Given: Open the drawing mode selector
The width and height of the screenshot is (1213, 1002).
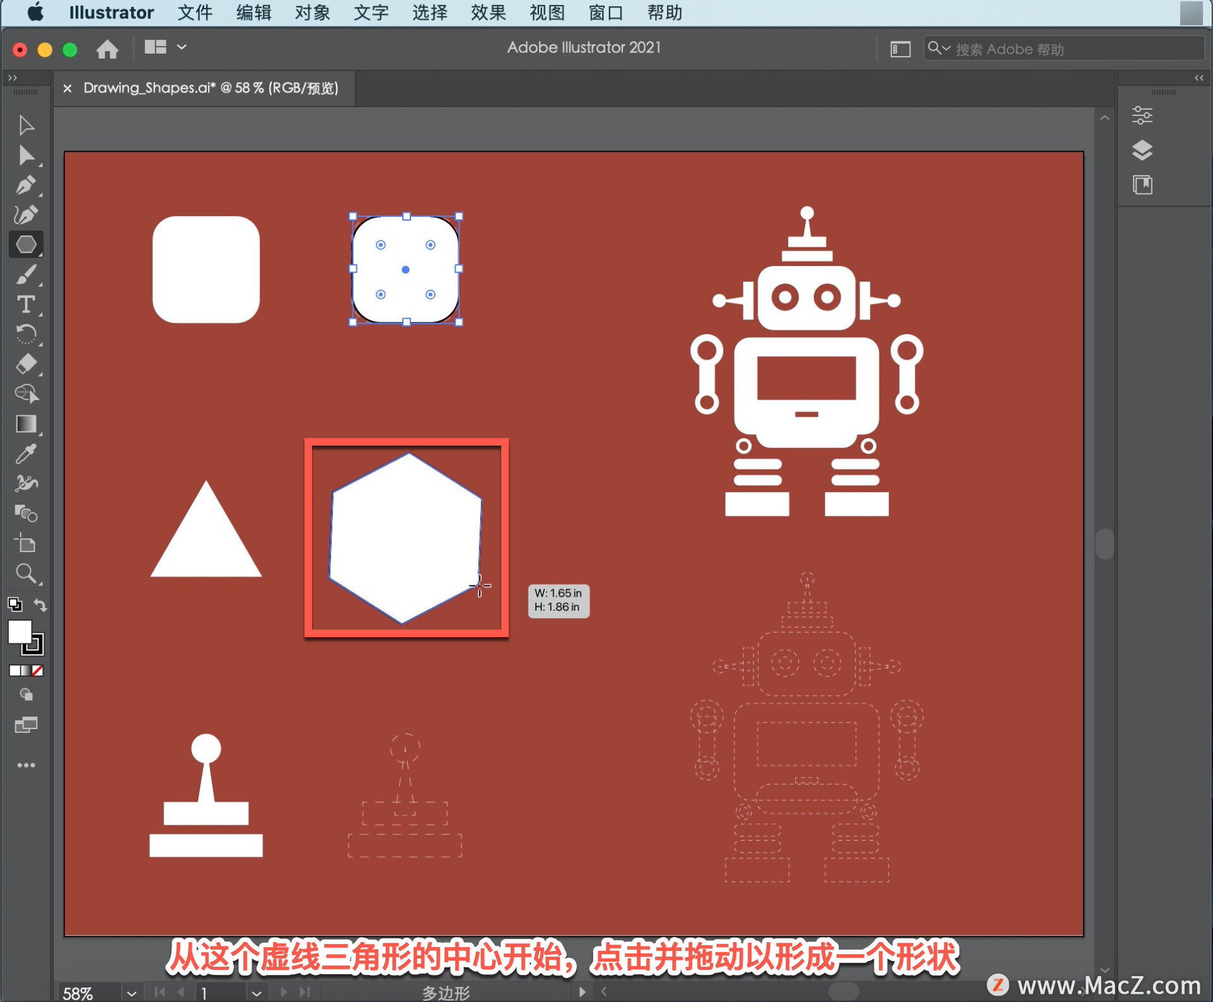Looking at the screenshot, I should tap(26, 695).
